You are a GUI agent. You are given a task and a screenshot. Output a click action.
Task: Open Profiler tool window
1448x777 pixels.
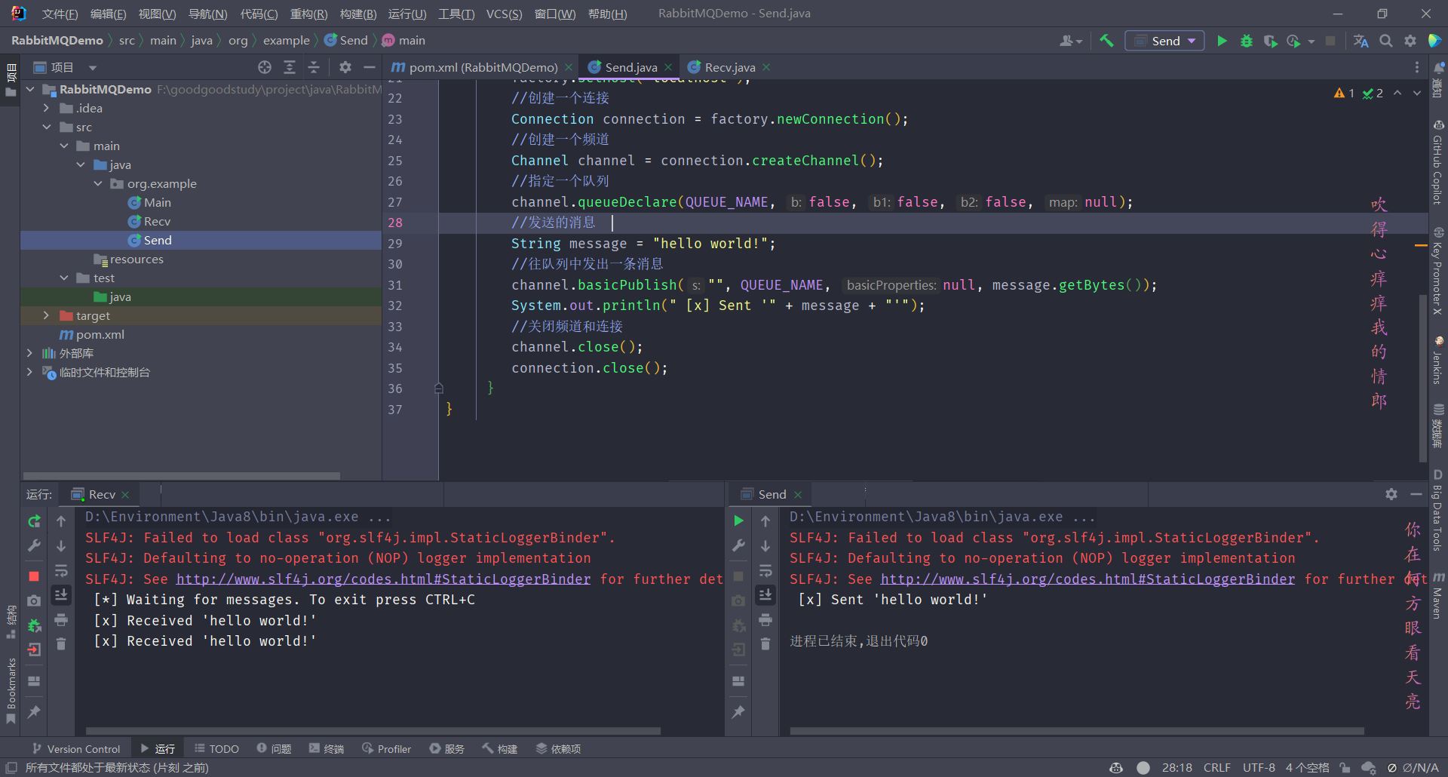pyautogui.click(x=386, y=748)
